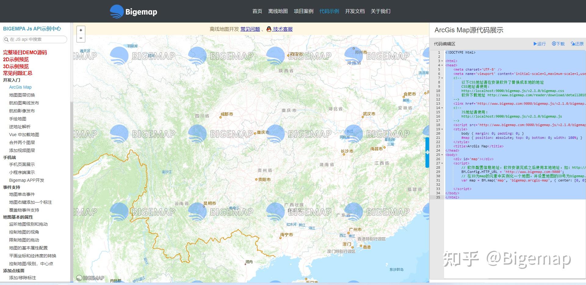Open the 离线地图 navigation menu item
This screenshot has height=285, width=586.
tap(278, 11)
